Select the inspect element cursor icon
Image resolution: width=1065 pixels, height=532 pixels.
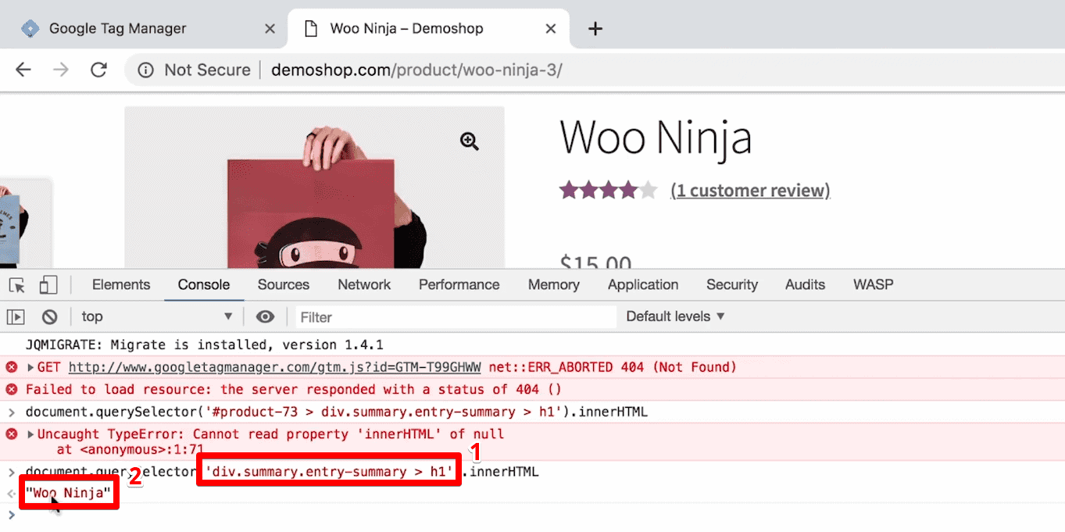[16, 284]
